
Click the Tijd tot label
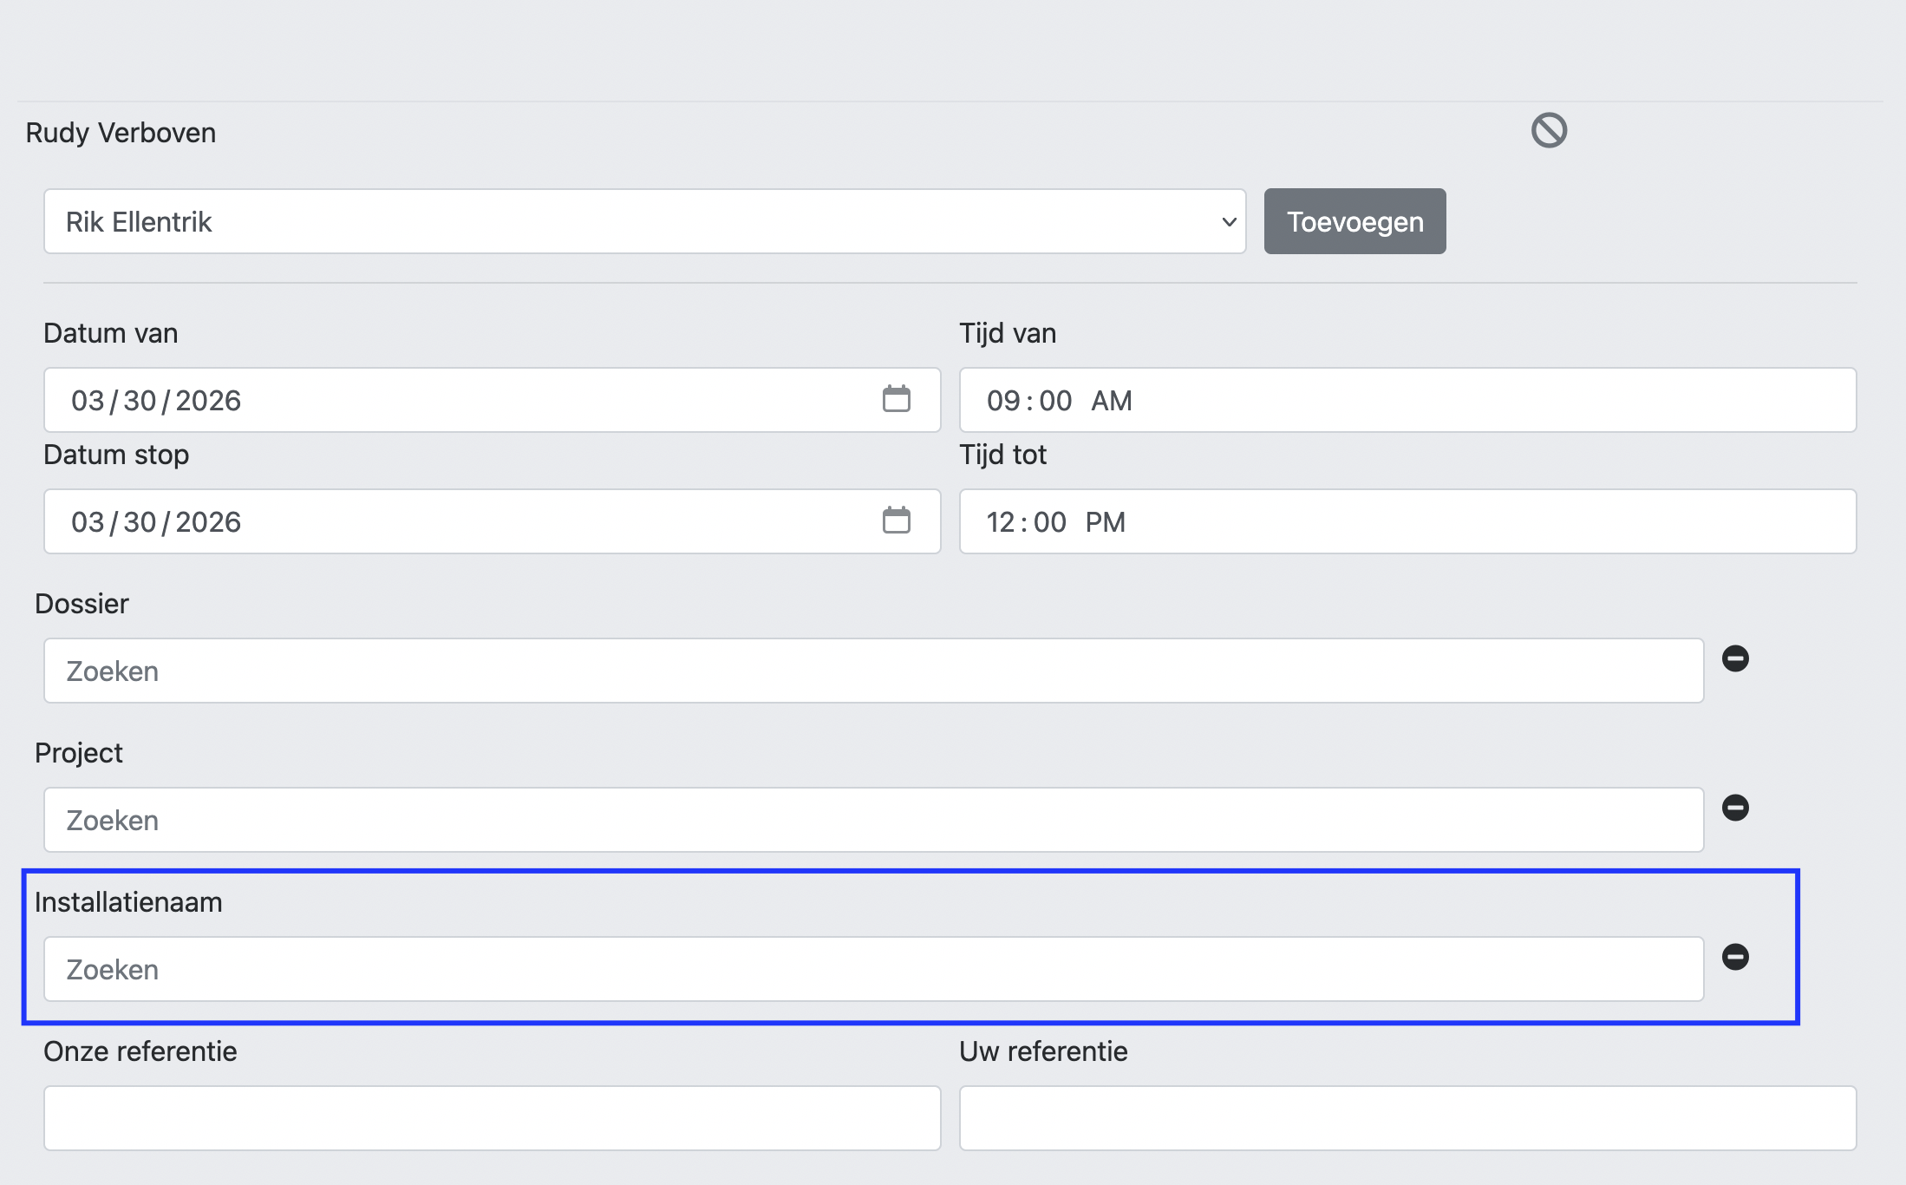pos(1002,455)
